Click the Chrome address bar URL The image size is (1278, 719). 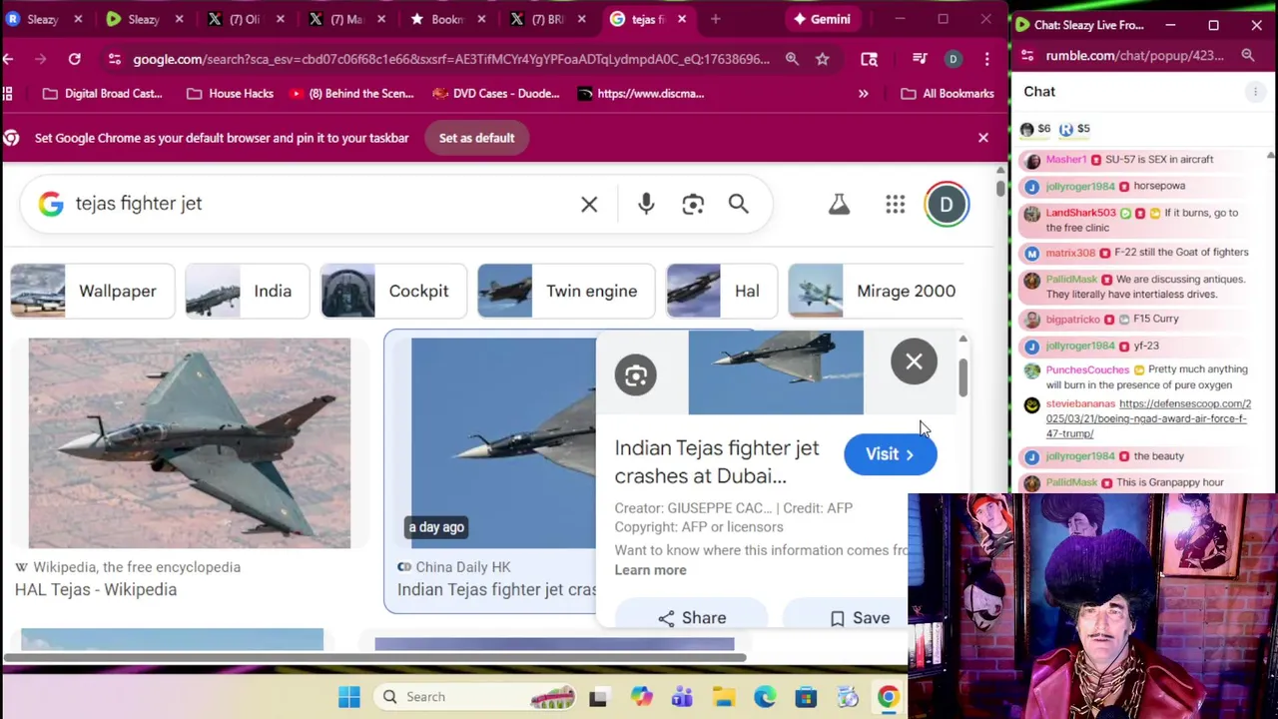[451, 59]
